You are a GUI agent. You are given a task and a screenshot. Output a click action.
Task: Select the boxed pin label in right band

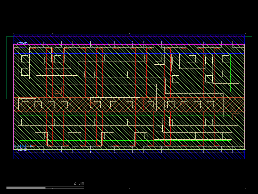point(184,104)
